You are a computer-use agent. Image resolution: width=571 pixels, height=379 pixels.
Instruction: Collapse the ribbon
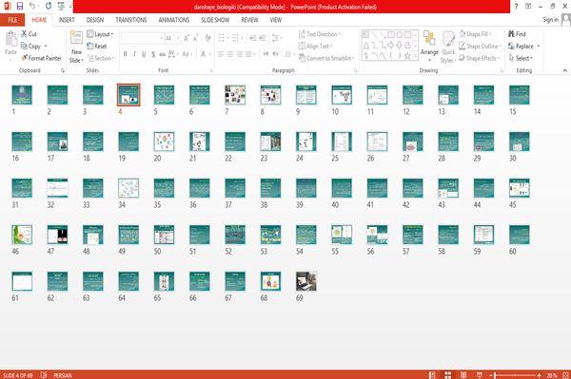click(x=565, y=70)
